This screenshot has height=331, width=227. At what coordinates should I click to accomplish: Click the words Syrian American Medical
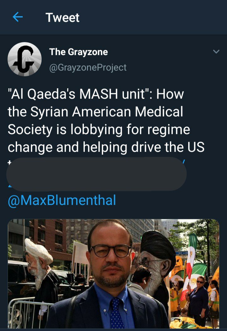[107, 112]
